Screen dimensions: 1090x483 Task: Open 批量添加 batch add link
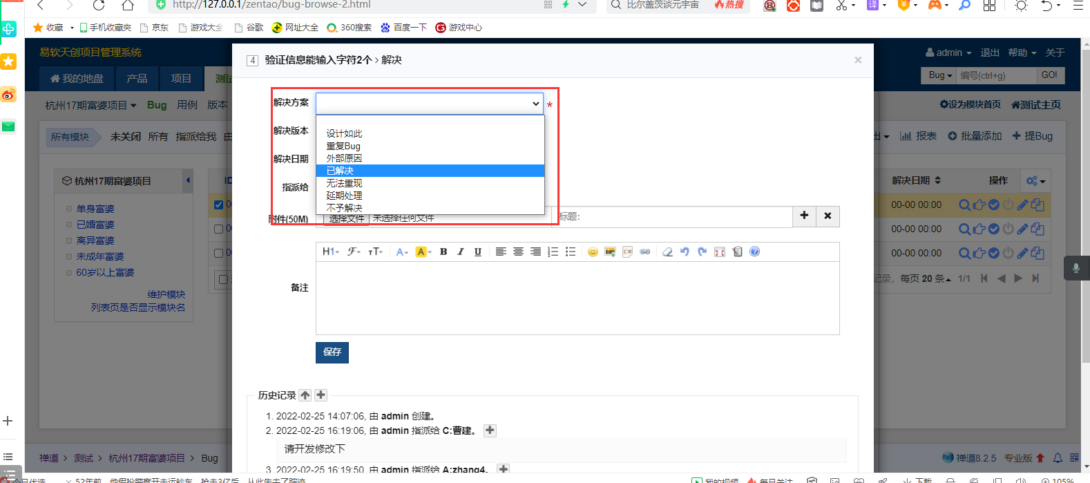click(975, 136)
